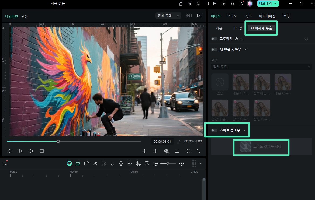Open the 마스킹 sub-tab
This screenshot has height=200, width=315.
point(237,28)
